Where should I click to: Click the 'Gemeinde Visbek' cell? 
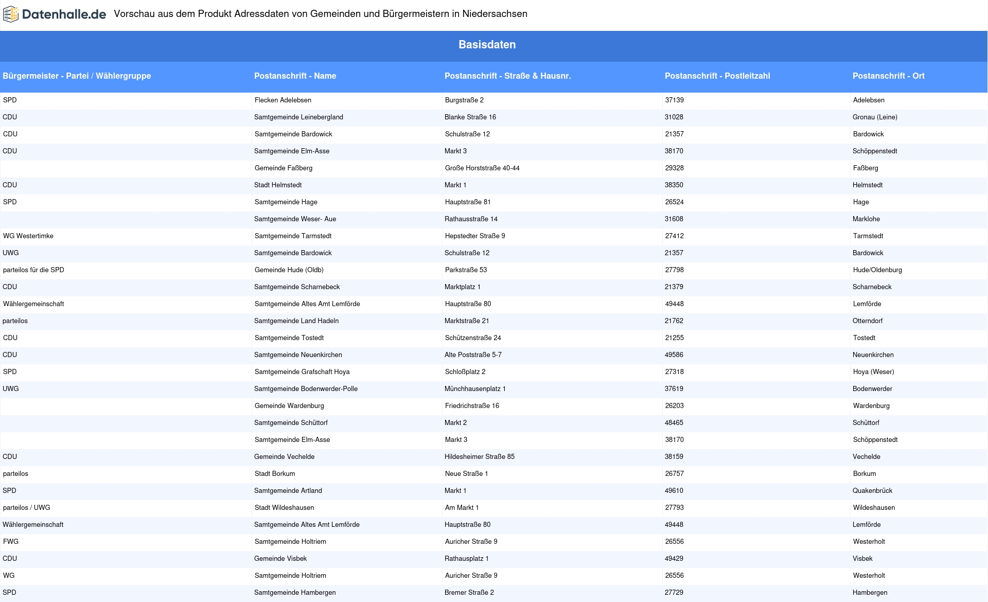(x=347, y=559)
